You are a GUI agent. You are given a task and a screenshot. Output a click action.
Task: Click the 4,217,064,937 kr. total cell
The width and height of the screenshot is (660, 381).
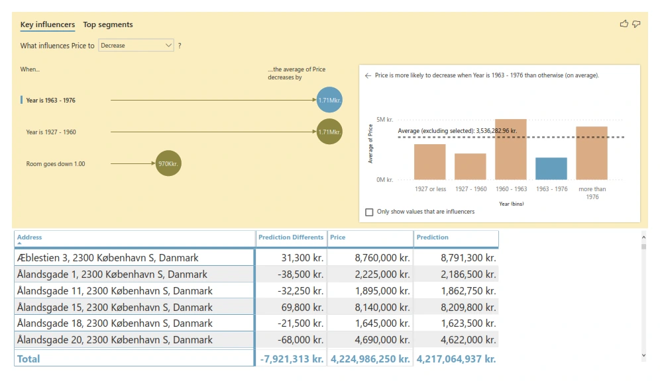(x=457, y=359)
